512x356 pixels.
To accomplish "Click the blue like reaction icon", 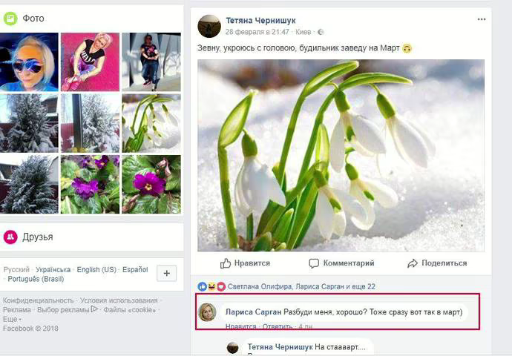I will (x=202, y=286).
